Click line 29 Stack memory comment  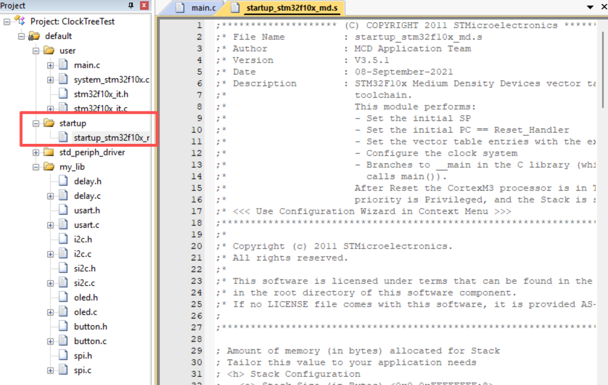point(358,351)
